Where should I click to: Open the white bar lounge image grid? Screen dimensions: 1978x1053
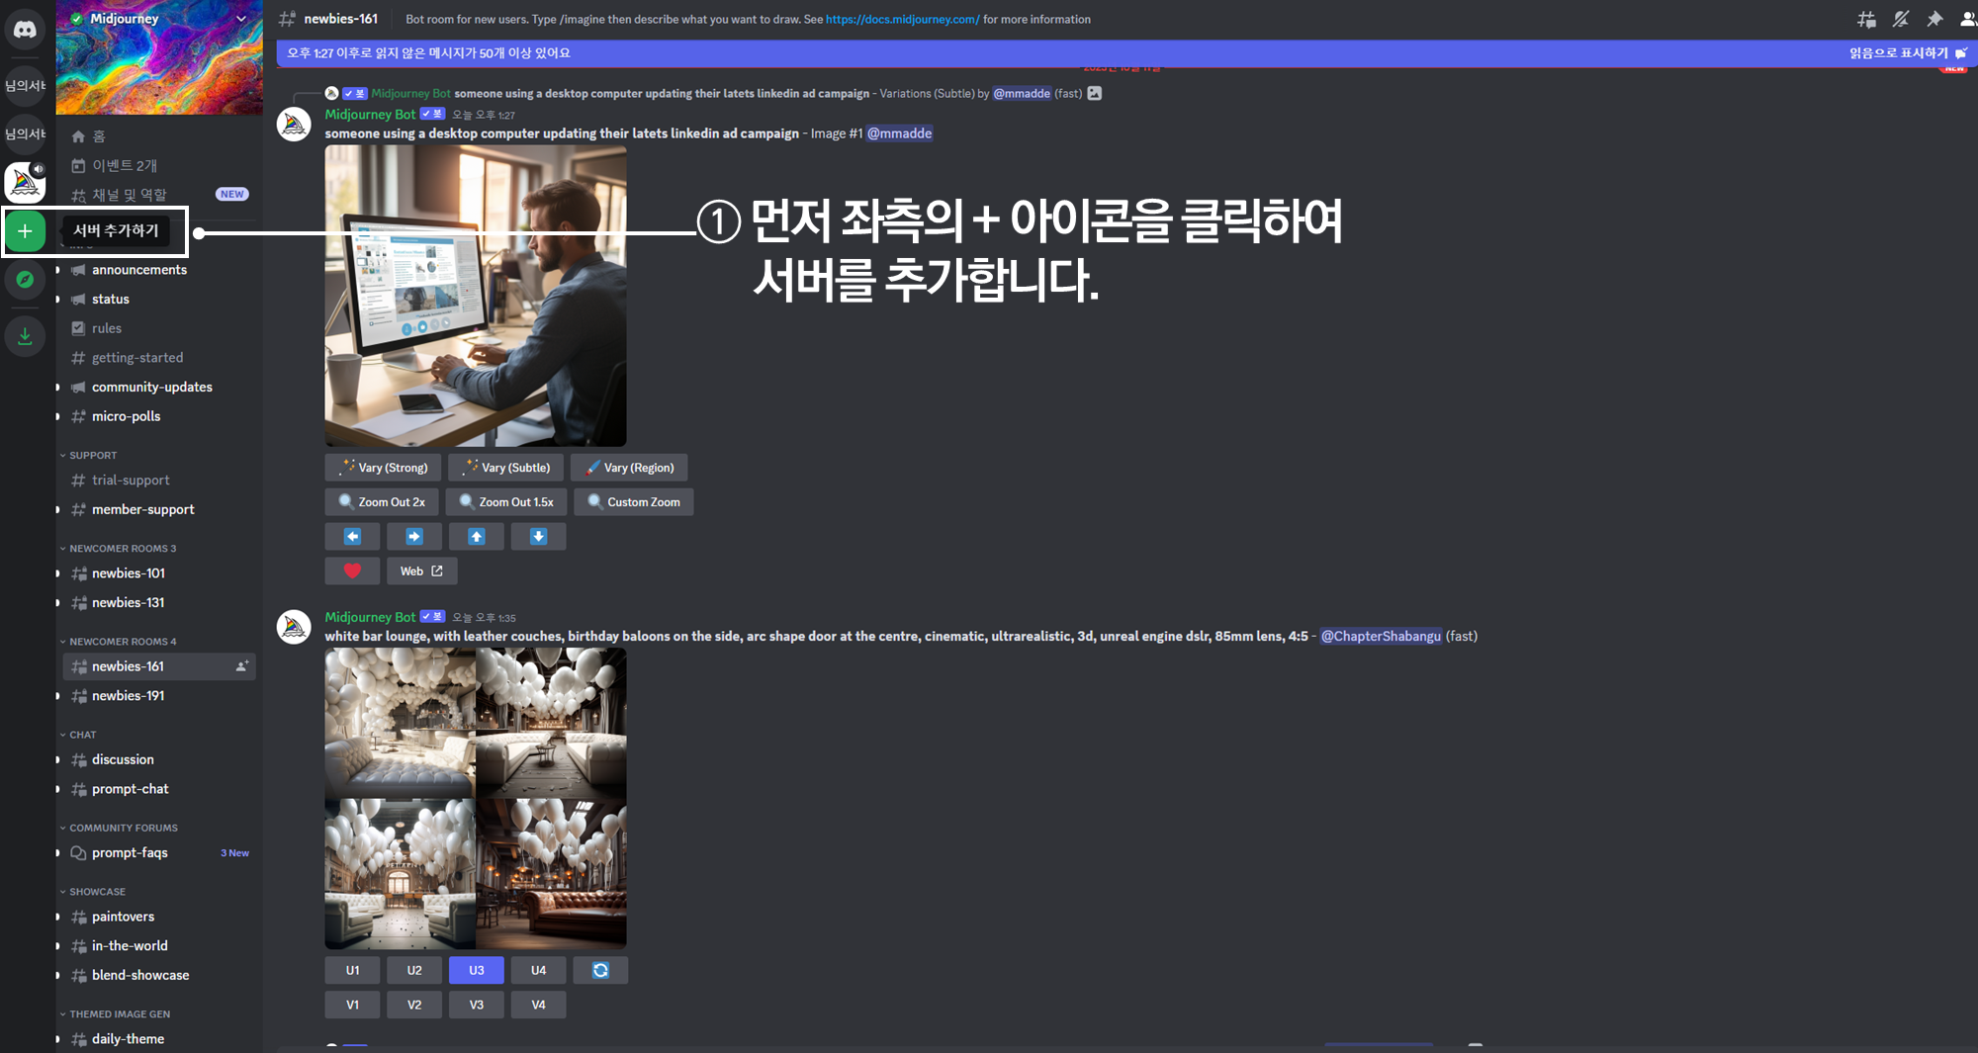[476, 799]
